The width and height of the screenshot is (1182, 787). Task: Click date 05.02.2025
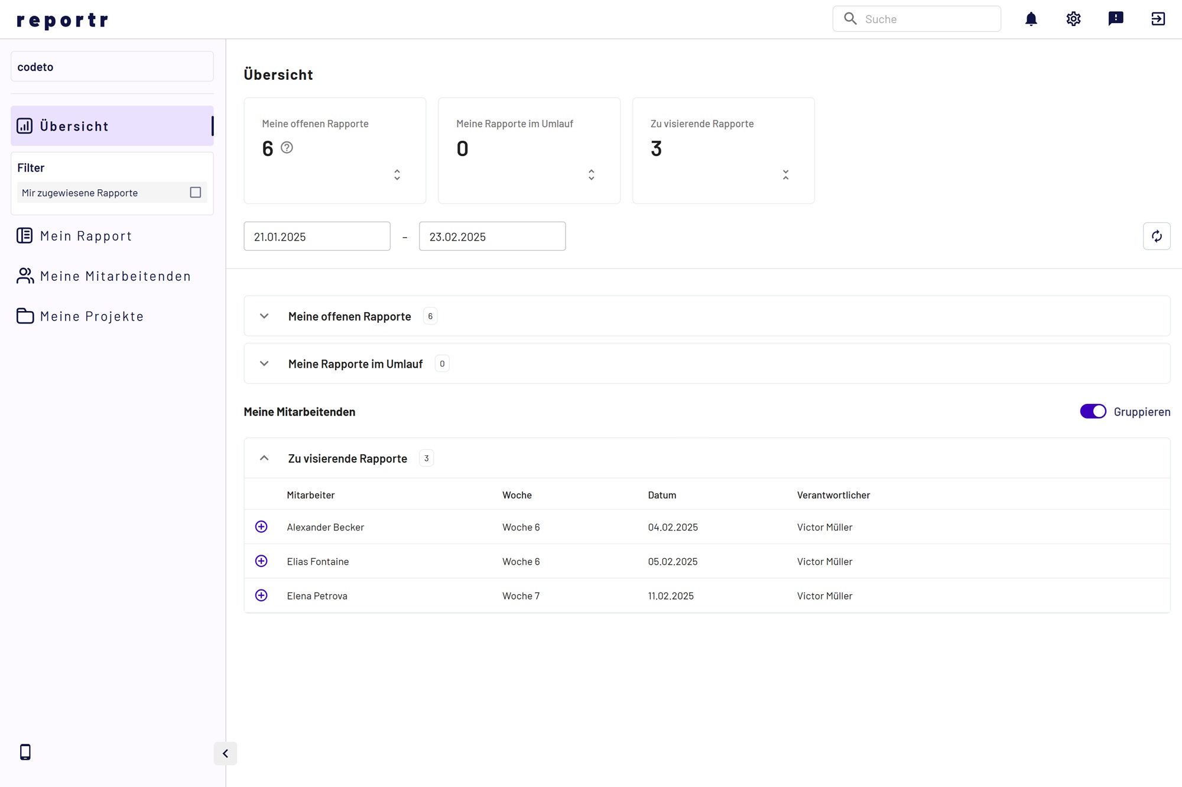[x=673, y=561]
